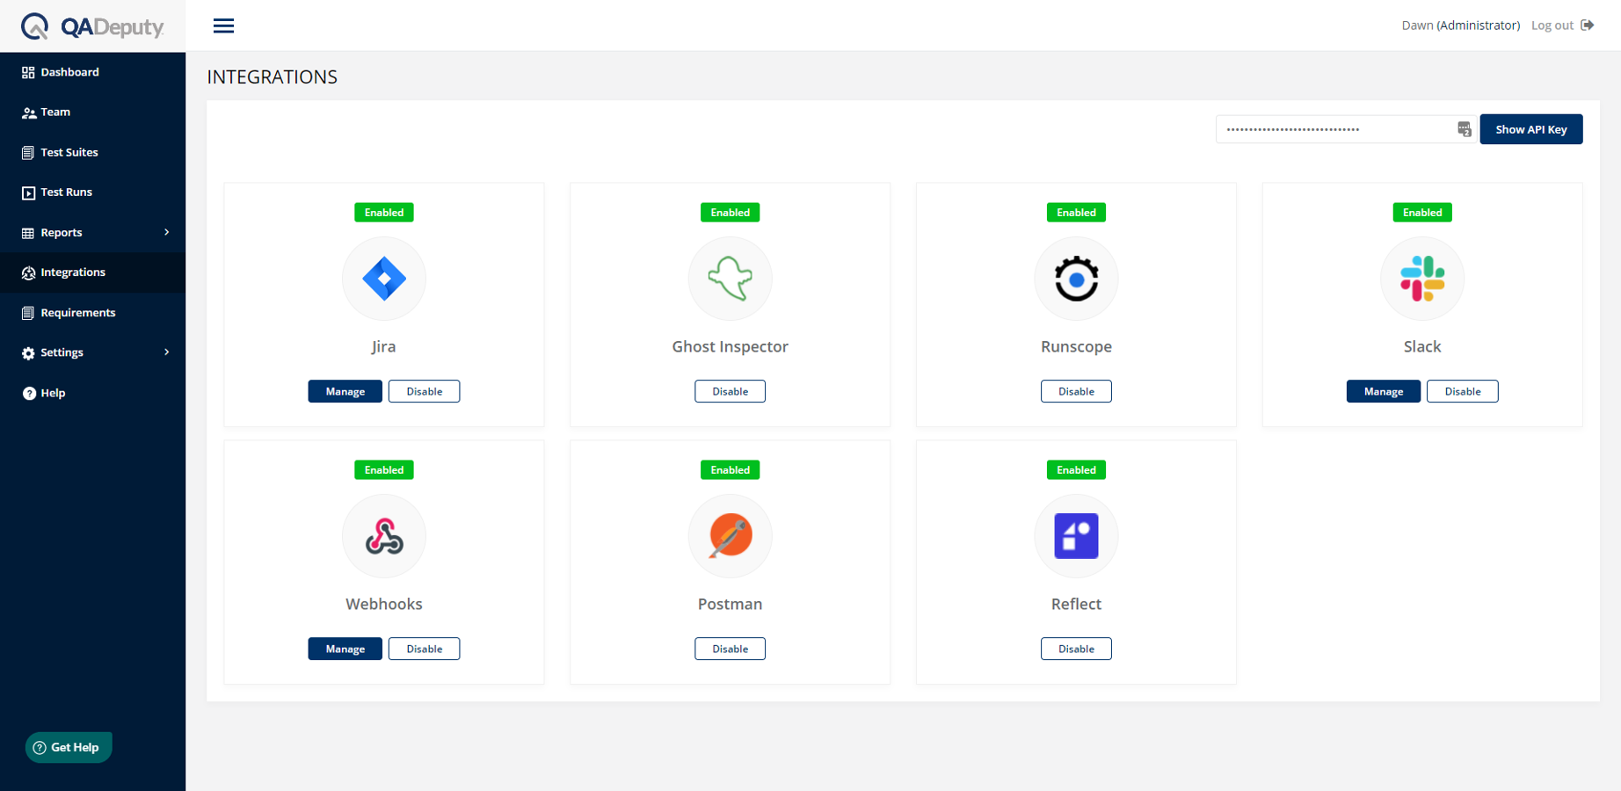Click the Runscope name label
Viewport: 1621px width, 791px height.
[x=1076, y=346]
